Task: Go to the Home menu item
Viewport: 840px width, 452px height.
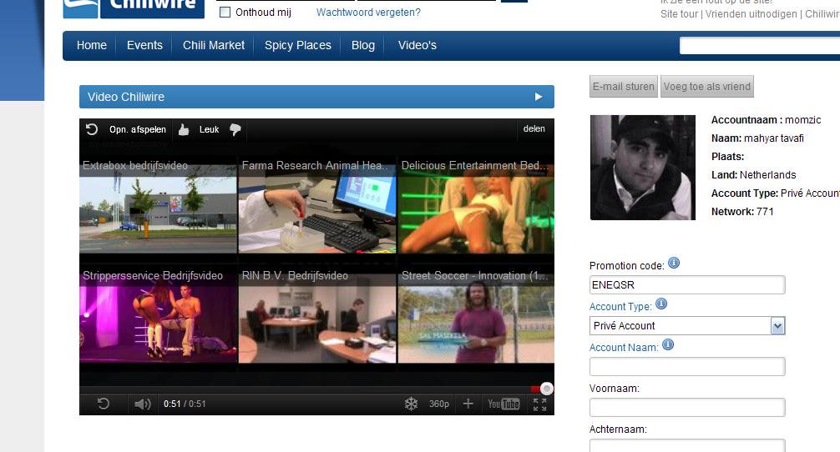Action: point(92,46)
